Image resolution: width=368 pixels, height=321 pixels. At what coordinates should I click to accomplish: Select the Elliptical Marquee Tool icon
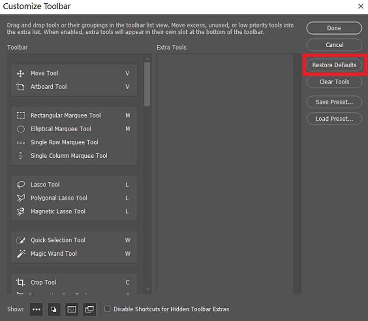click(x=21, y=129)
